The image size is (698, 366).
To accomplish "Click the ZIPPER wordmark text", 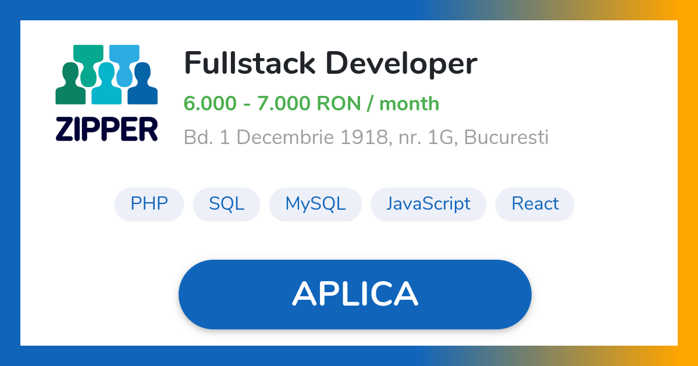I will click(106, 130).
